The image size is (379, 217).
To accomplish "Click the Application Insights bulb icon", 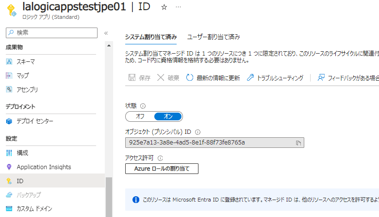I will click(9, 167).
